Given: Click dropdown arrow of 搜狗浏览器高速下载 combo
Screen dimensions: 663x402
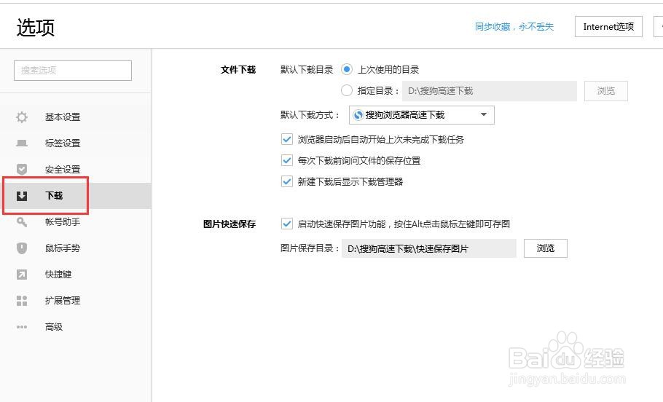Looking at the screenshot, I should [x=484, y=114].
